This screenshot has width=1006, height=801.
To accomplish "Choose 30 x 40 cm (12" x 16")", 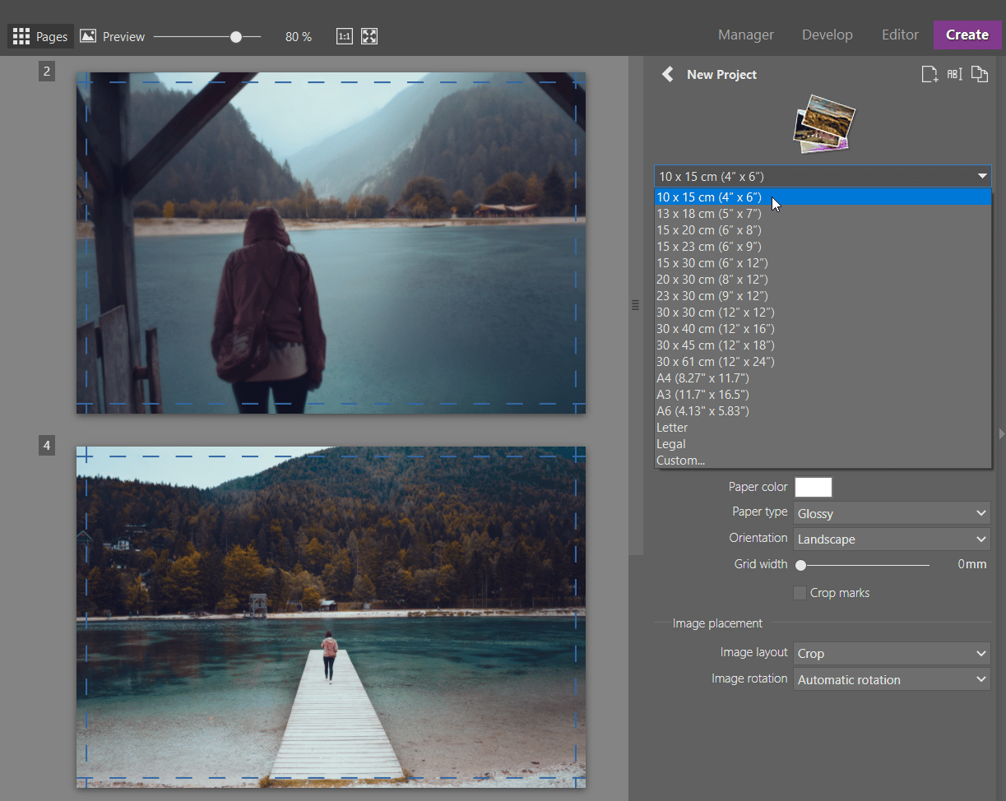I will 823,329.
